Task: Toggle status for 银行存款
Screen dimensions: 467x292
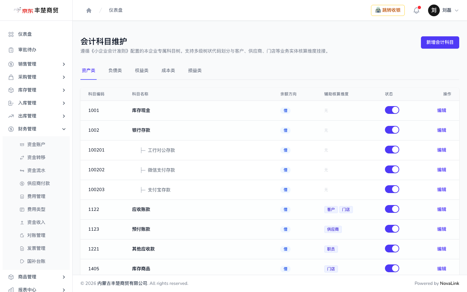Action: click(x=392, y=130)
